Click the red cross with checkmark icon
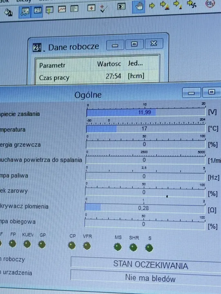This screenshot has width=221, height=294. tap(104, 9)
